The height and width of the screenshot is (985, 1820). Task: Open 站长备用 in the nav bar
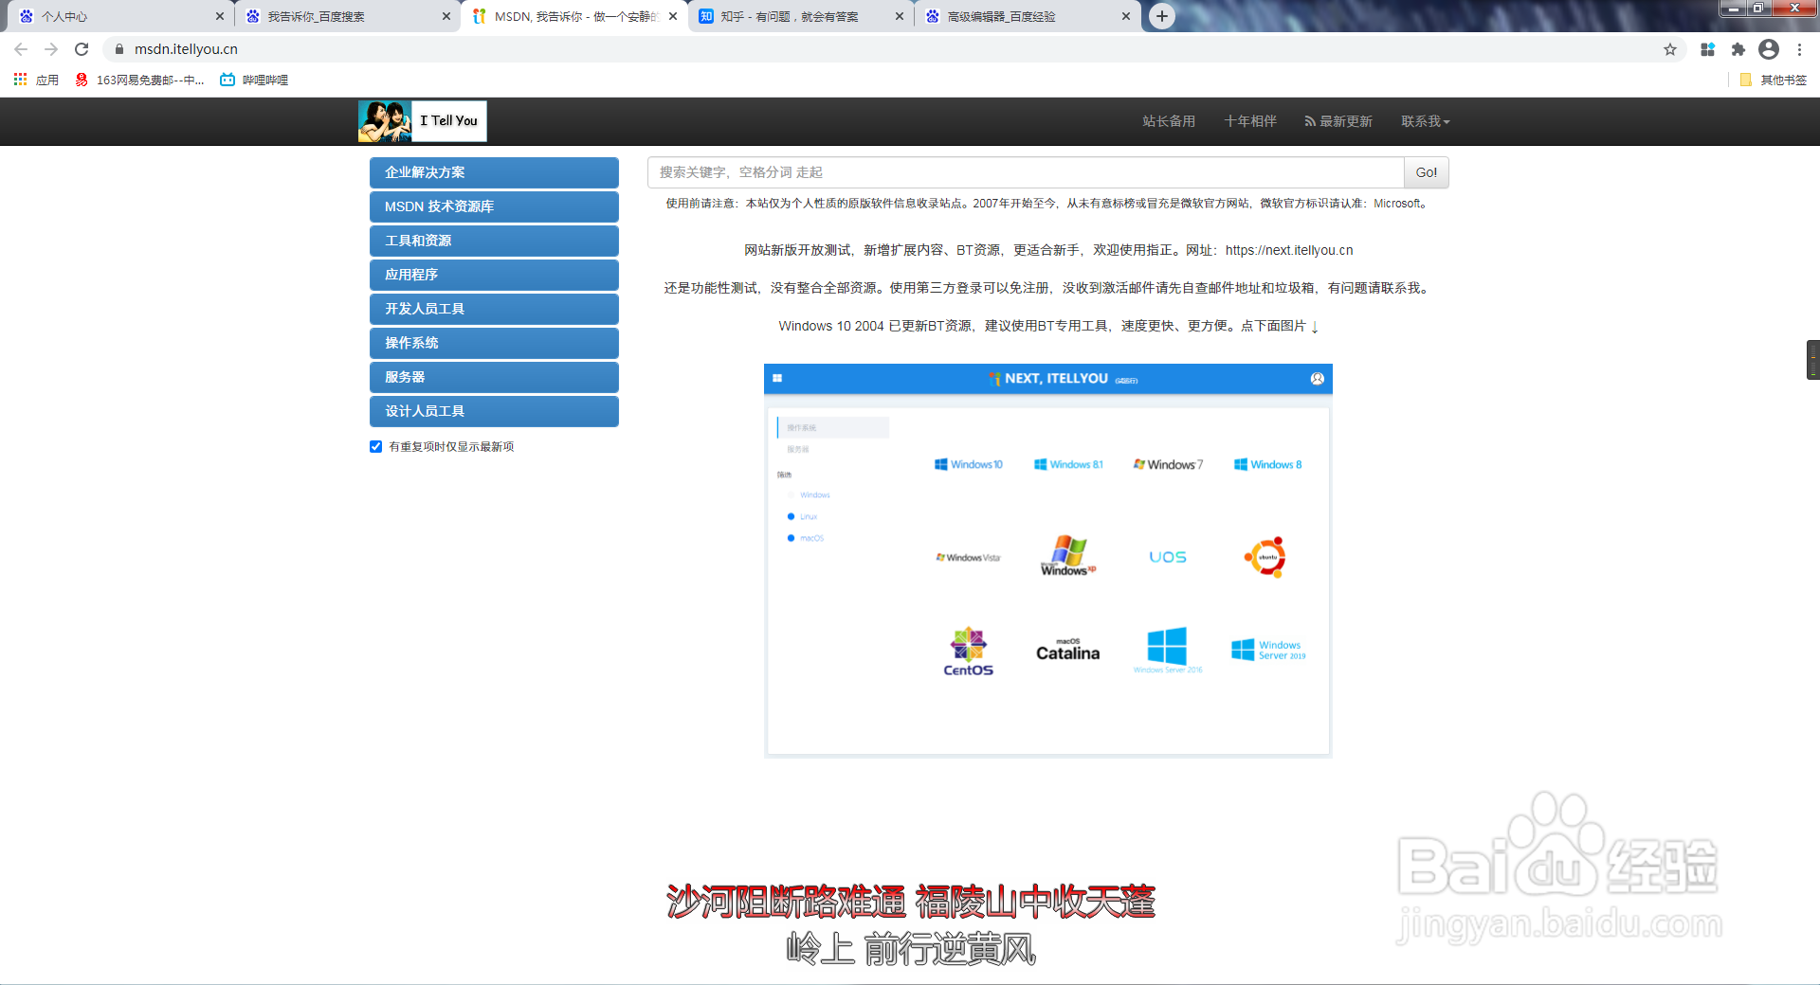pyautogui.click(x=1169, y=121)
